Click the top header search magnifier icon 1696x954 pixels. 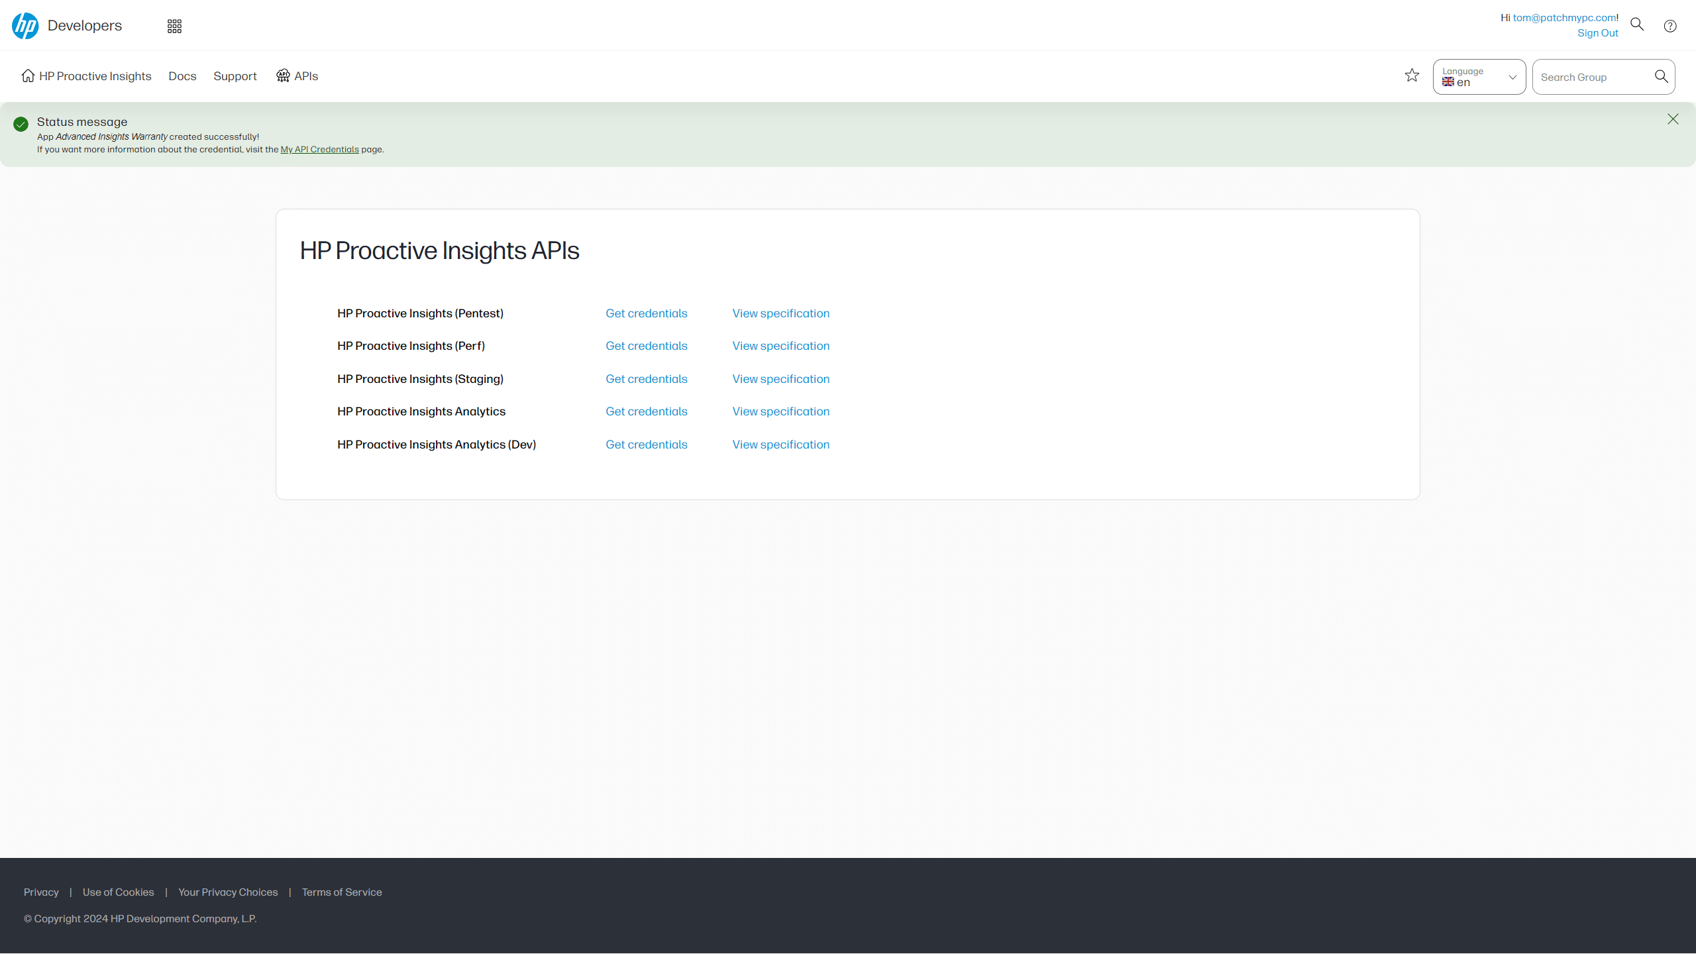coord(1637,25)
